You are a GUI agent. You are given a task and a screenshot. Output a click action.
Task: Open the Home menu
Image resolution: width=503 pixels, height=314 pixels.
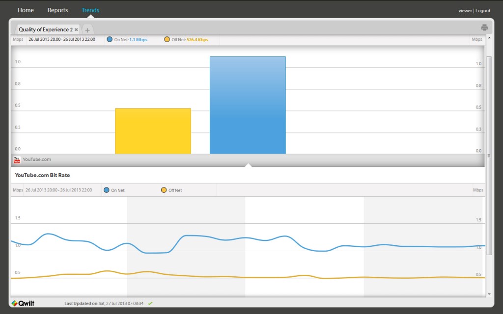pyautogui.click(x=26, y=10)
